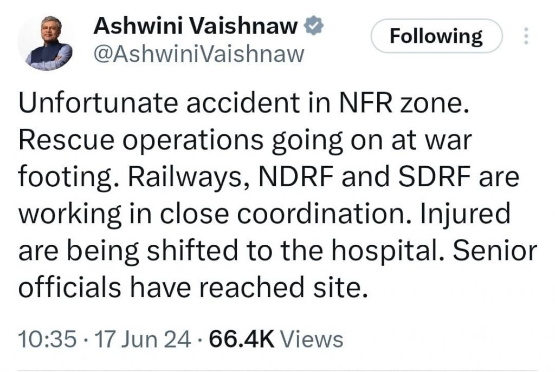The height and width of the screenshot is (372, 555).
Task: Select the 17 Jun 24 date
Action: (143, 340)
